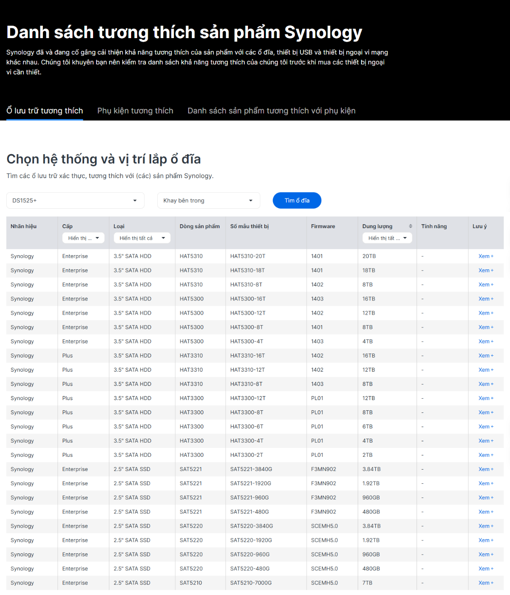Sort table by Dung lượng sort arrows
510x595 pixels.
[410, 226]
